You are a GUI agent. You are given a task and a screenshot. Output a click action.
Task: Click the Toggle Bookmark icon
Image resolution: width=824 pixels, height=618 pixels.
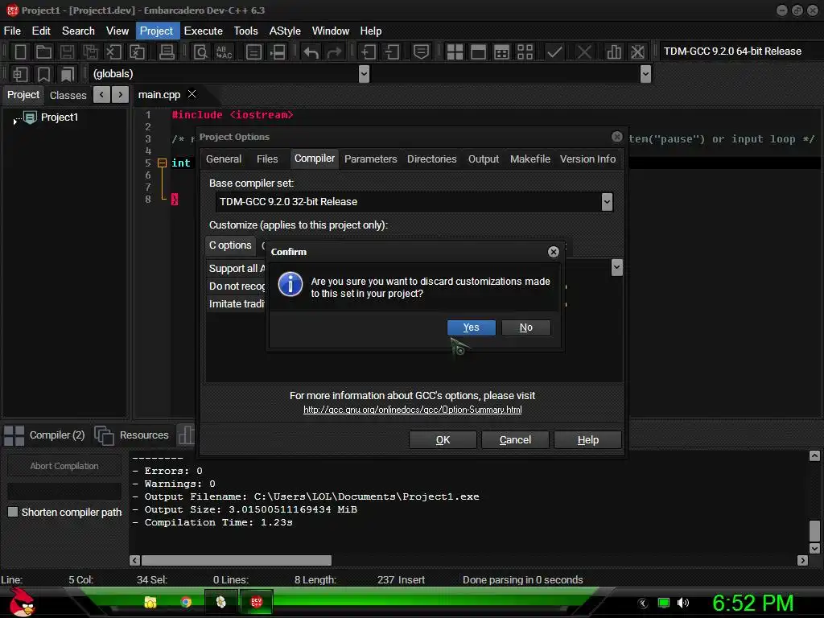[43, 74]
